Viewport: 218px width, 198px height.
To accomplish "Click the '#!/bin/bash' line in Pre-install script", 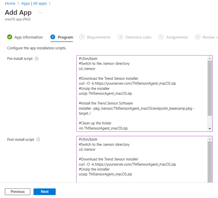I will (88, 59).
